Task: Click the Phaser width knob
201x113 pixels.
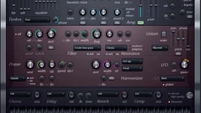Action: pos(41,65)
